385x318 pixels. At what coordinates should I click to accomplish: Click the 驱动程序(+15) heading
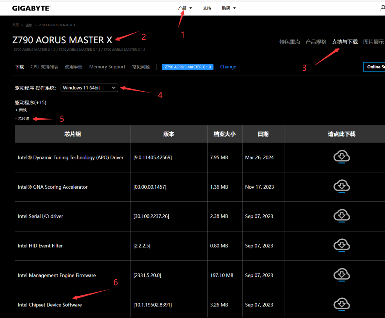pos(31,102)
